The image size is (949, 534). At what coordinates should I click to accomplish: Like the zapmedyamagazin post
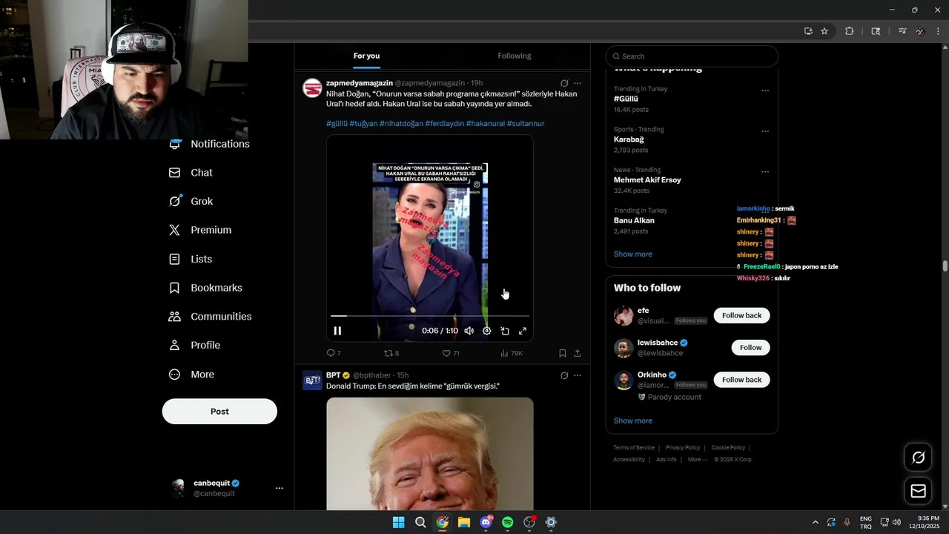point(451,353)
